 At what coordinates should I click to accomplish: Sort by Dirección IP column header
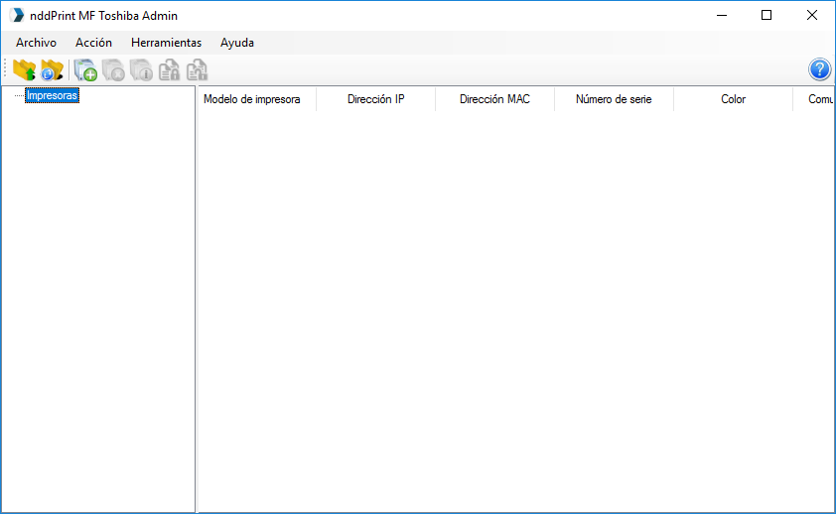coord(376,99)
